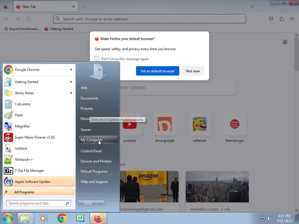The width and height of the screenshot is (299, 224).
Task: Click Set as default browser
Action: click(x=157, y=71)
